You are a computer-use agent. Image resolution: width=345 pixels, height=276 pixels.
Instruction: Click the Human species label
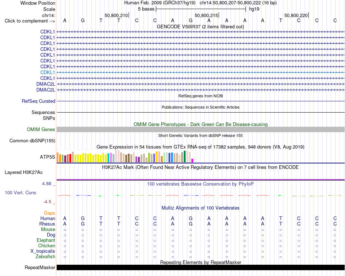[x=48, y=218]
